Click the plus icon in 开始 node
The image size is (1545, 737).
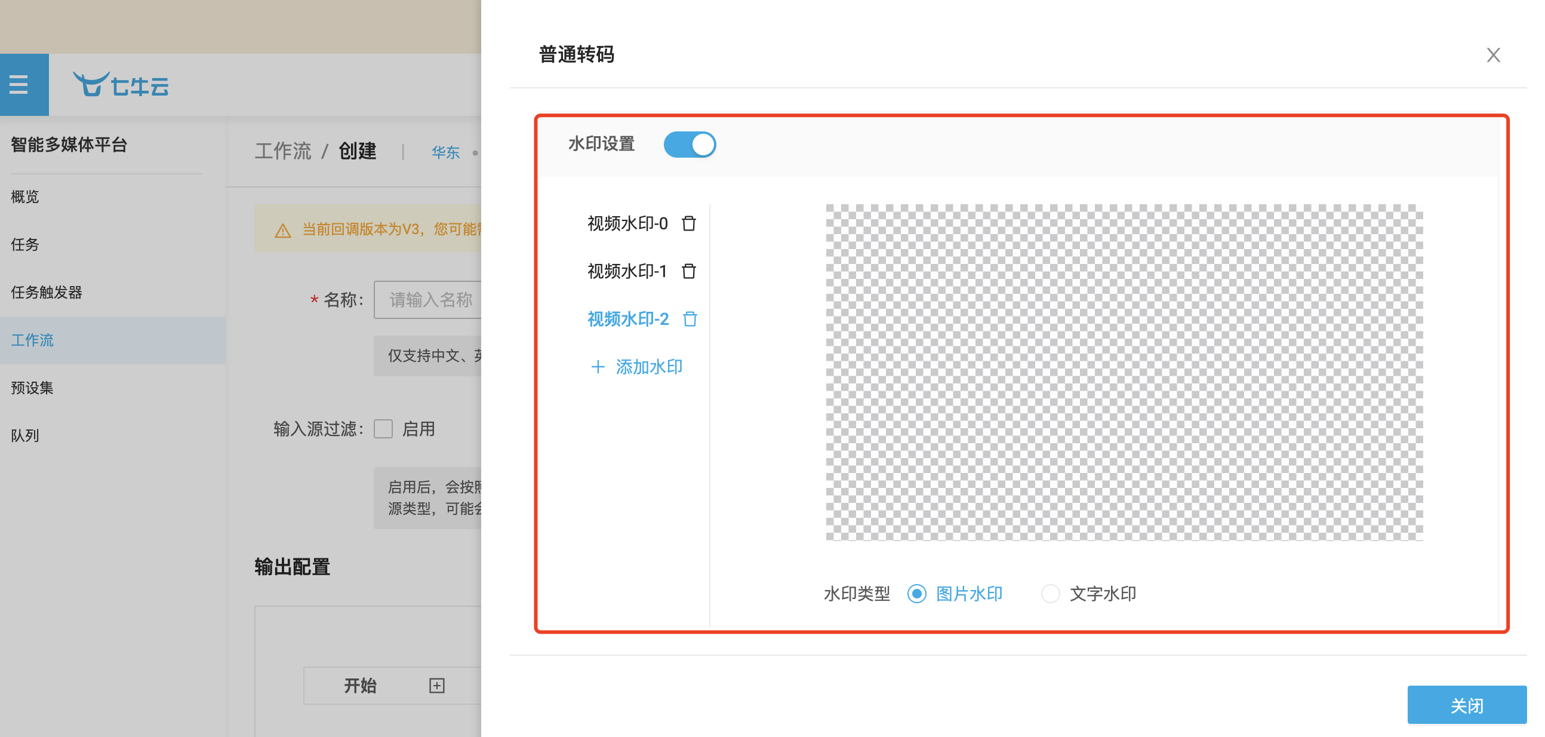click(436, 686)
